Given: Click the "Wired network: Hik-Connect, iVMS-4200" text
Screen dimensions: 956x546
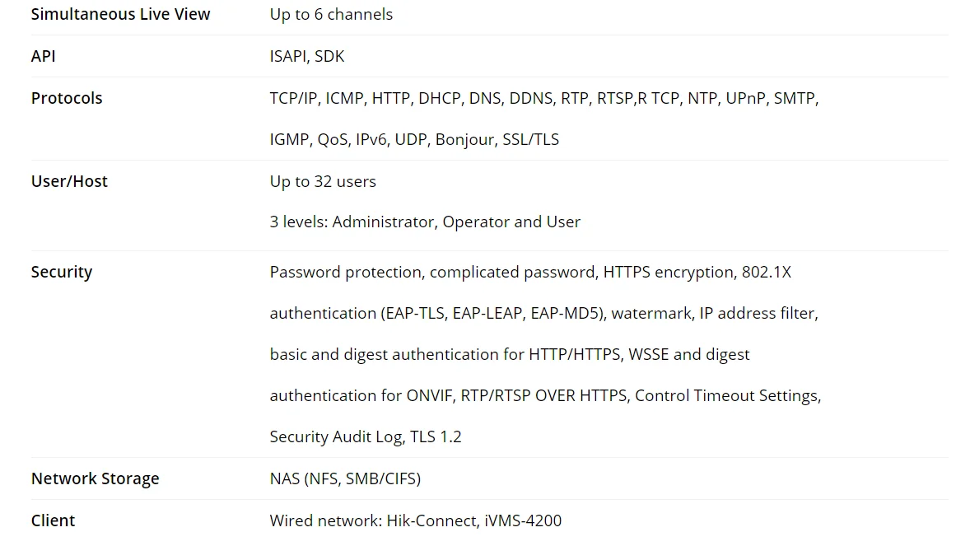Looking at the screenshot, I should click(416, 520).
